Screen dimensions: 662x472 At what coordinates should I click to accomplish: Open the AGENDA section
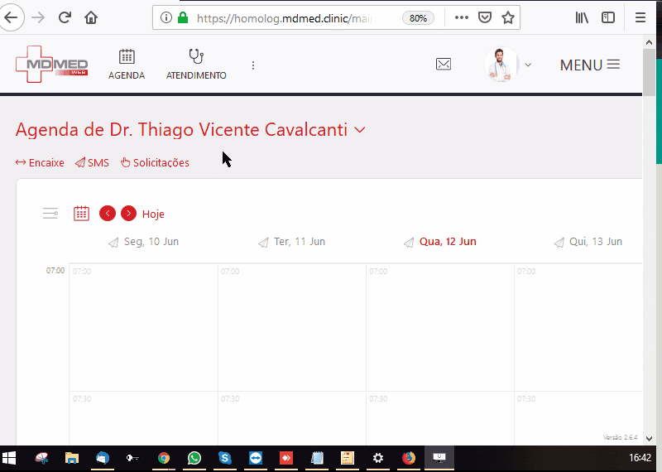click(x=127, y=65)
